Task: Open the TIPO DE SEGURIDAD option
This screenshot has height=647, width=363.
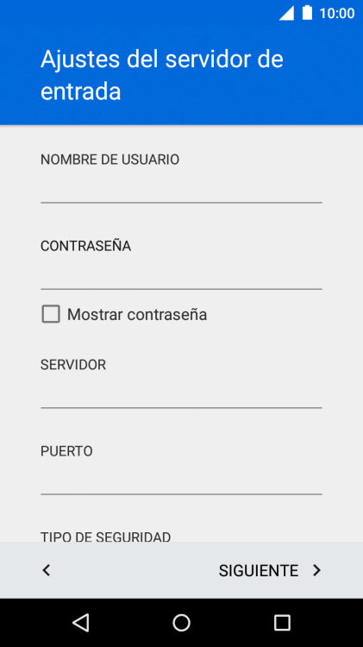Action: 105,537
